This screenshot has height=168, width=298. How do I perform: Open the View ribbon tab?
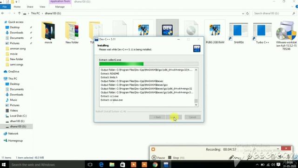[x=42, y=7]
